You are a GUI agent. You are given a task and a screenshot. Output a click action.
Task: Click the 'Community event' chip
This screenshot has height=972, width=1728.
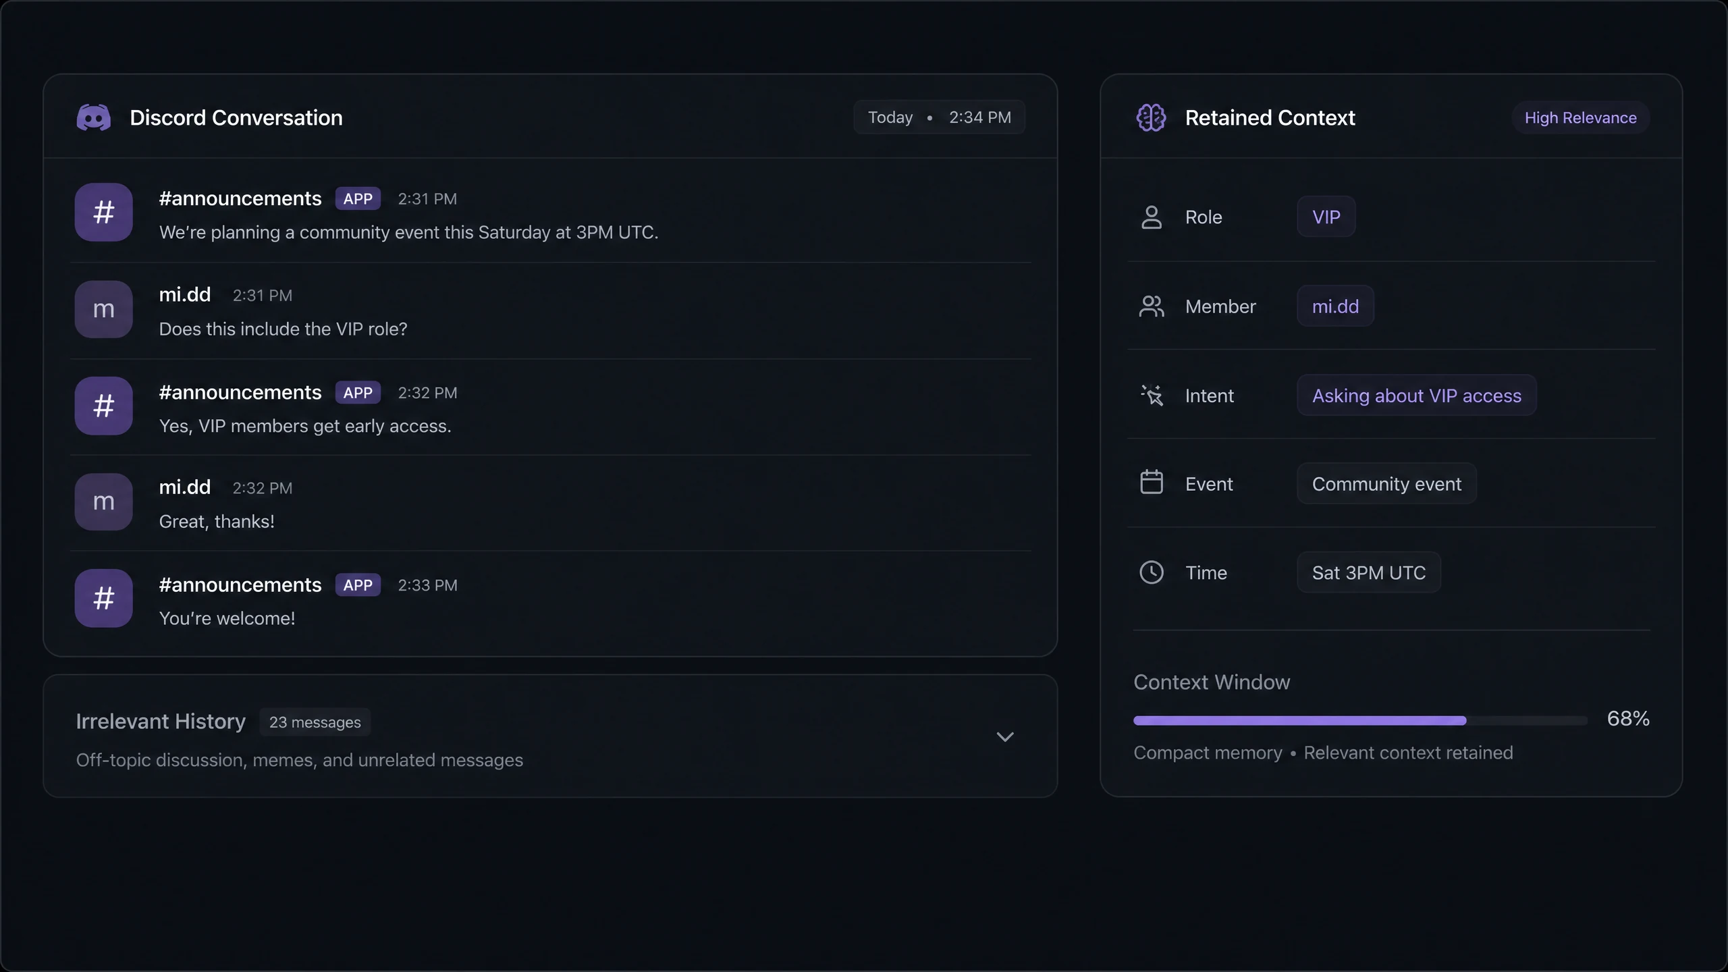click(1386, 483)
